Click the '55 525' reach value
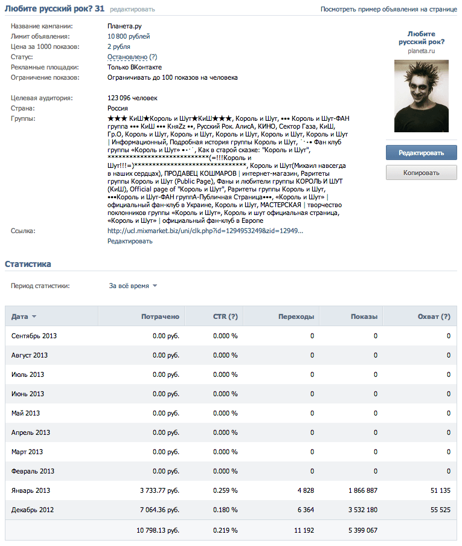 point(440,510)
